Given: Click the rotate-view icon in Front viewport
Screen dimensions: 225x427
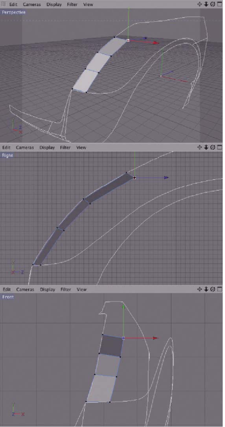Looking at the screenshot, I should [x=213, y=289].
